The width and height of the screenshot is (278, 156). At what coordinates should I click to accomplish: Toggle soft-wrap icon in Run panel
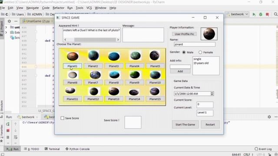16,137
